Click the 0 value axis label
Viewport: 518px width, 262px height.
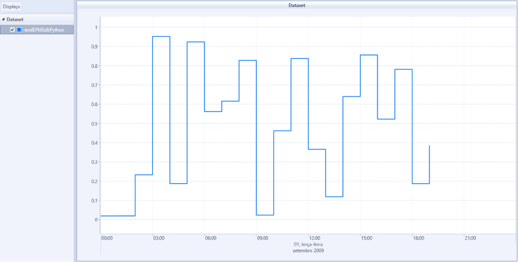click(96, 219)
